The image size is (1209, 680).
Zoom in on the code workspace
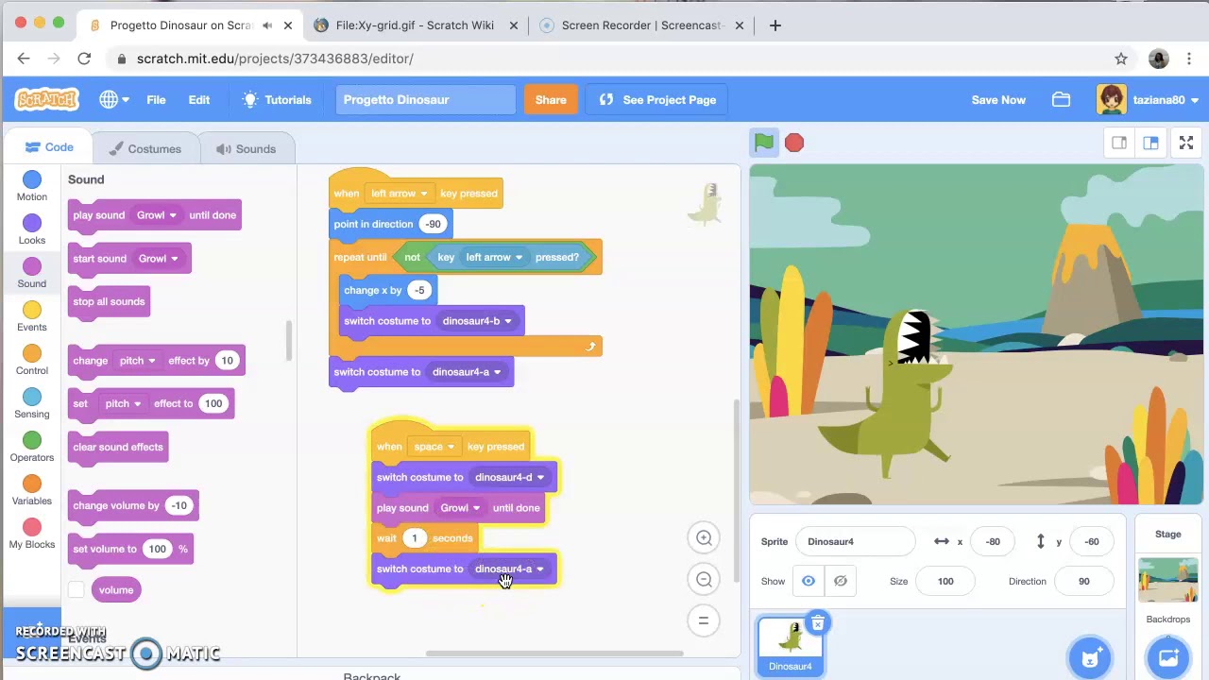[704, 538]
